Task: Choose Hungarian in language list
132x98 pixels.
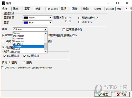Action: pyautogui.click(x=29, y=41)
